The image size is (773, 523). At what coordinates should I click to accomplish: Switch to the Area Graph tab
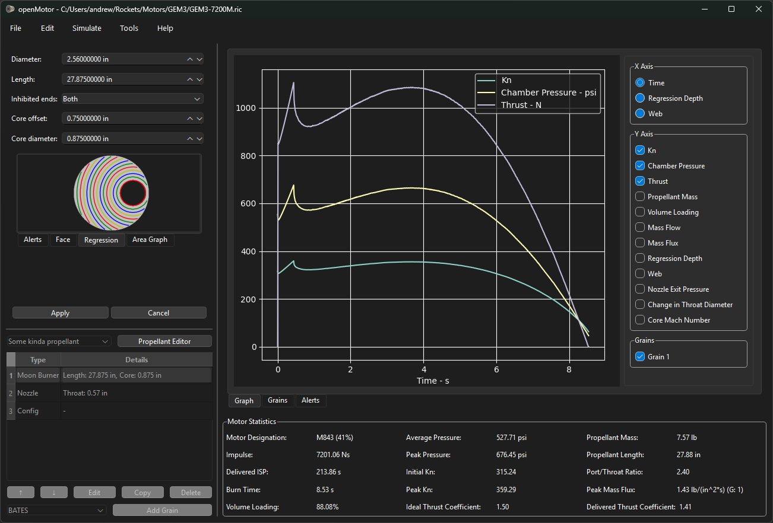tap(150, 240)
